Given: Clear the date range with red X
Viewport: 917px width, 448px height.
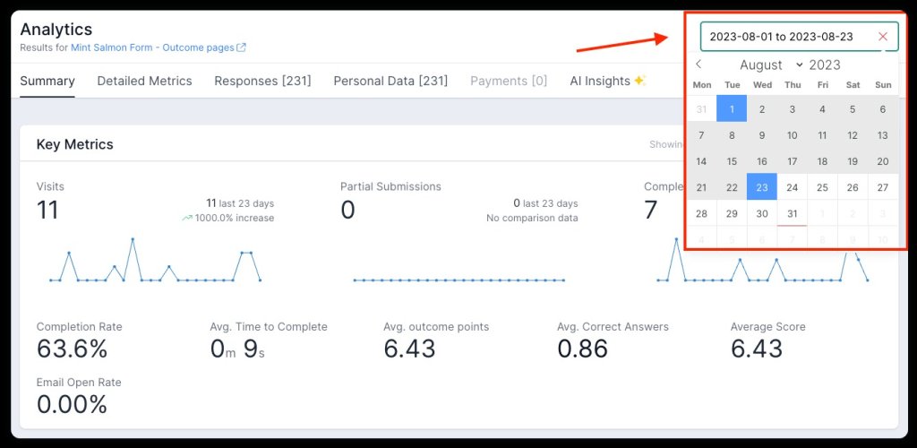Looking at the screenshot, I should [883, 37].
